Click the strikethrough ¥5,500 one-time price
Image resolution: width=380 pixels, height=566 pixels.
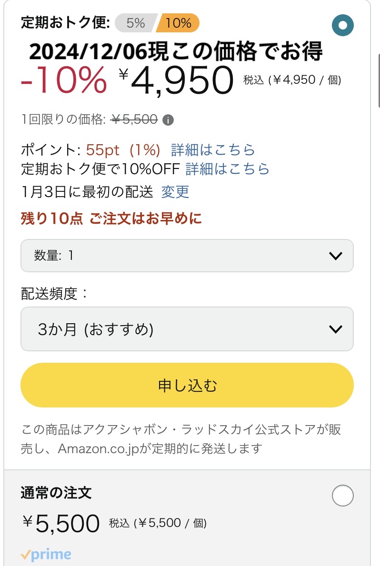pyautogui.click(x=134, y=120)
